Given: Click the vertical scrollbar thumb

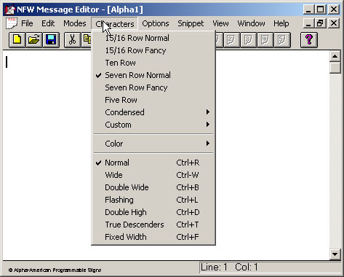Looking at the screenshot, I should click(335, 68).
